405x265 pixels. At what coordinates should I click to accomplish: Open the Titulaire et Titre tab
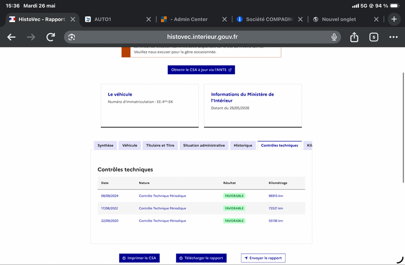(160, 145)
